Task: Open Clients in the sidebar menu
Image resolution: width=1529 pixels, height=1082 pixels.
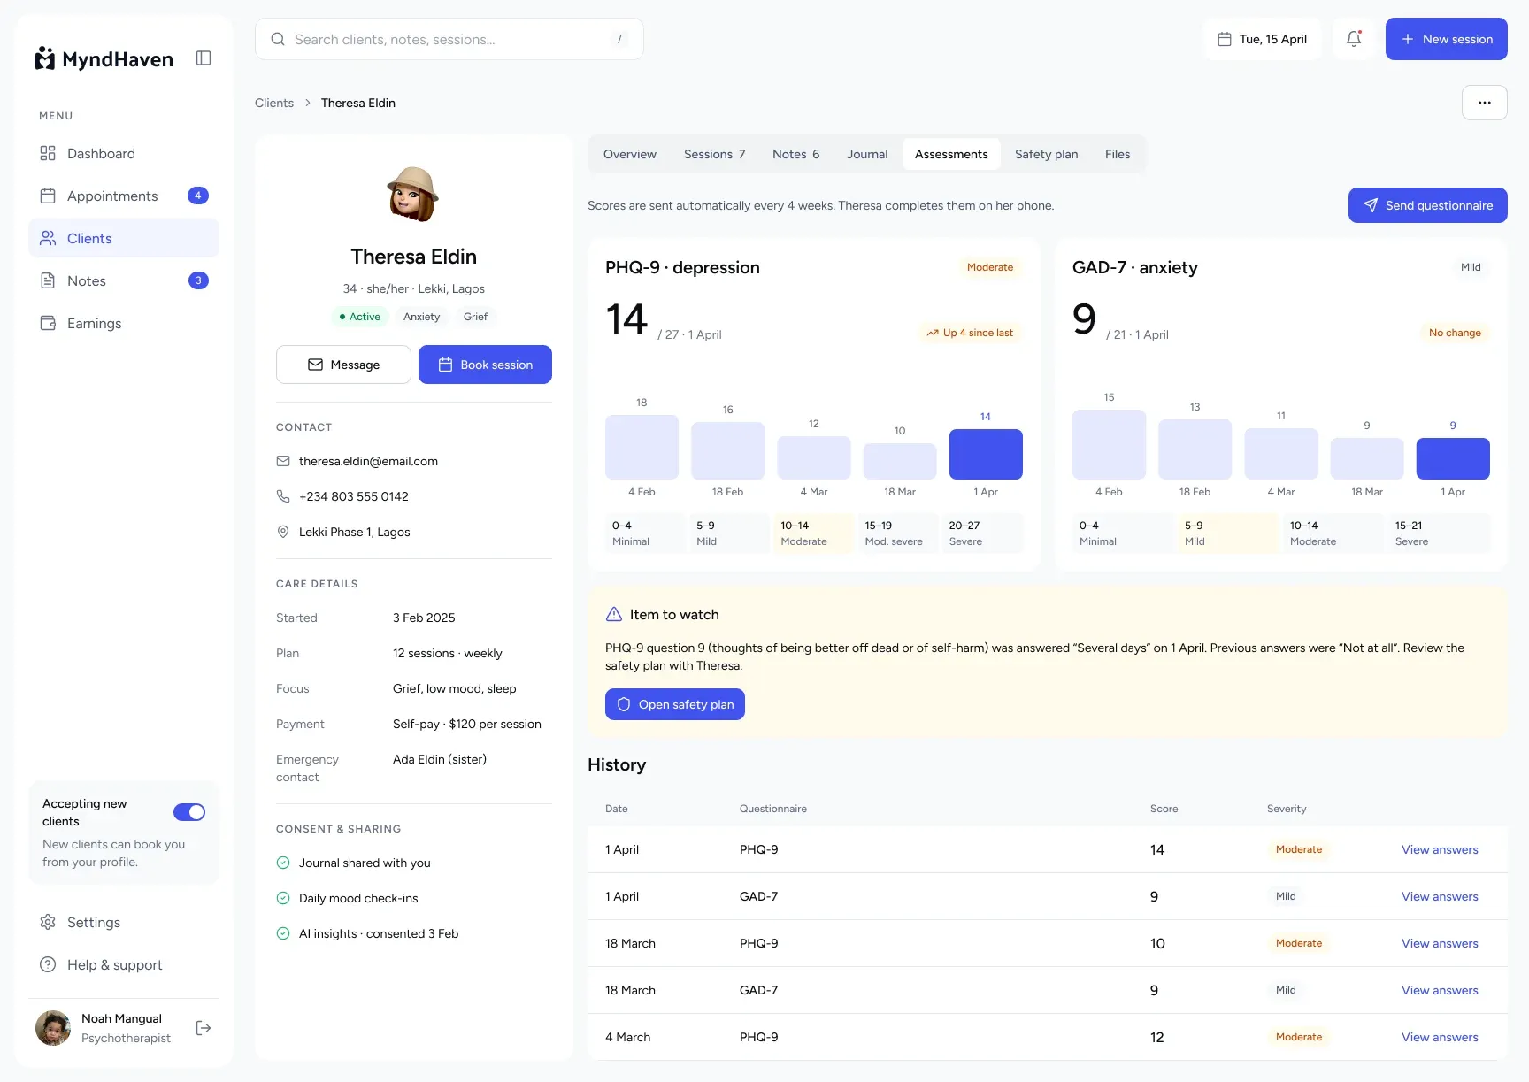Action: point(124,238)
